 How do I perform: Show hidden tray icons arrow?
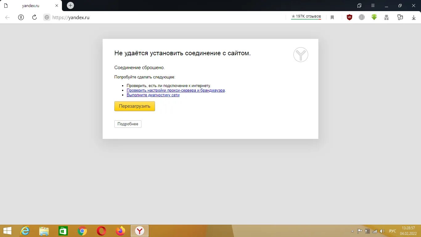click(x=353, y=231)
